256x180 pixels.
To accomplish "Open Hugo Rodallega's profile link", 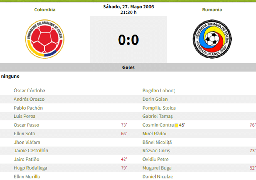I will tap(31, 168).
